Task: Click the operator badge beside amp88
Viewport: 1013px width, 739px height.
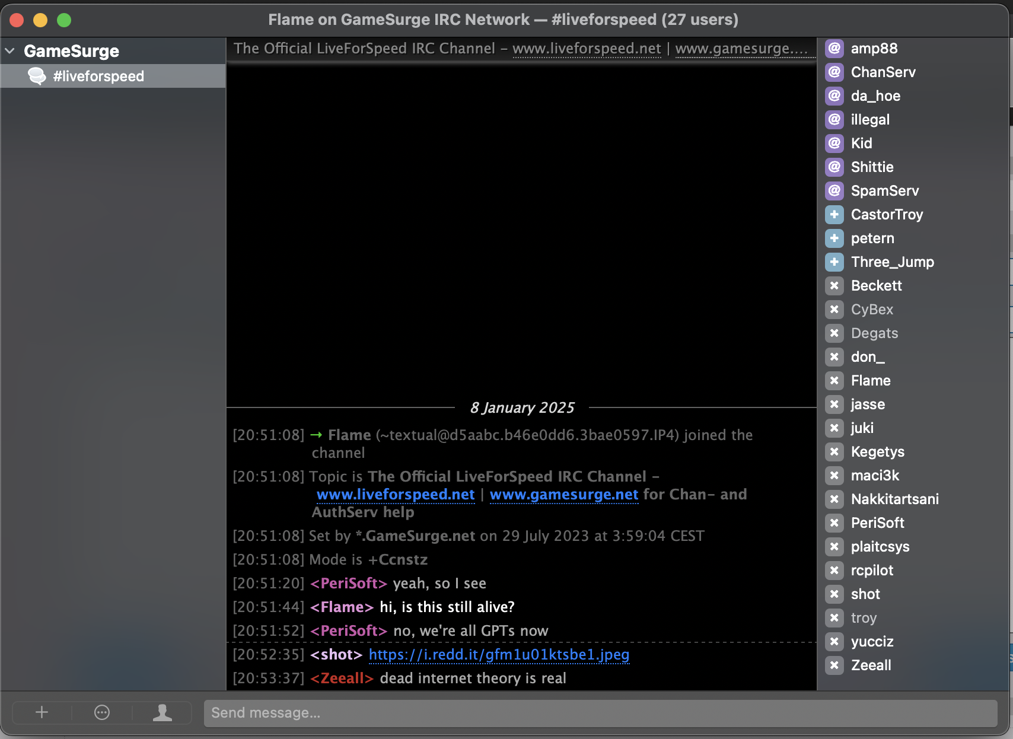Action: click(834, 48)
